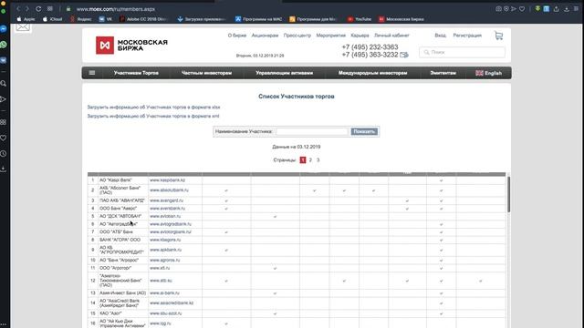
Task: Open the hamburger menu in the dark navigation bar
Action: [x=92, y=73]
